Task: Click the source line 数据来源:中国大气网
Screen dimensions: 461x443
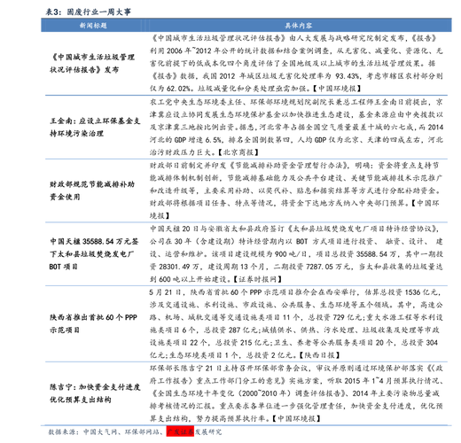Action: [x=135, y=431]
